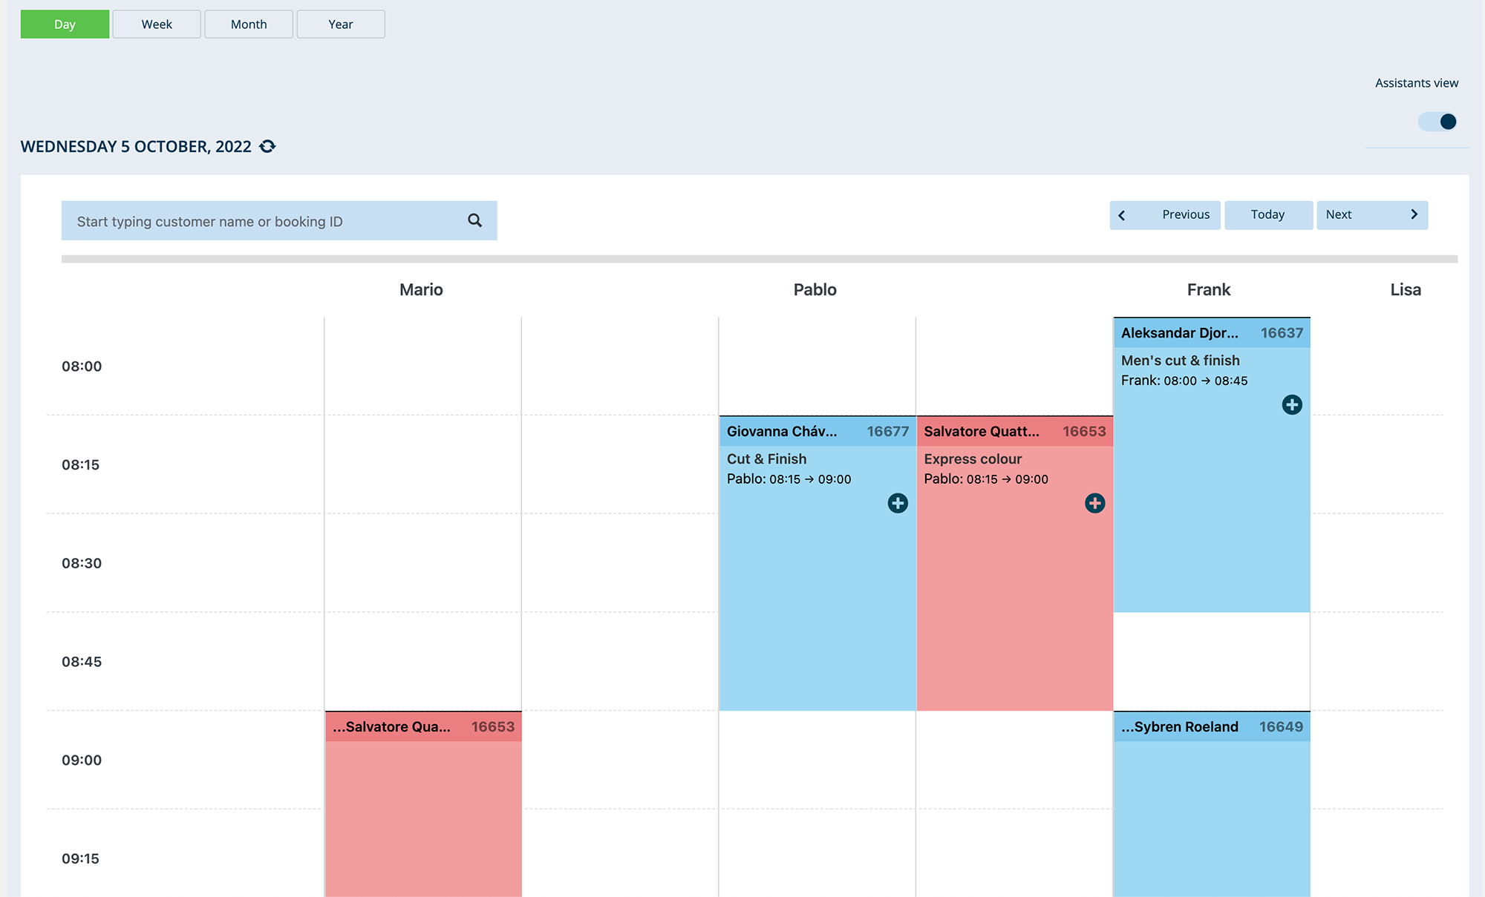Click the refresh/sync icon next to date
This screenshot has width=1485, height=897.
pos(267,146)
